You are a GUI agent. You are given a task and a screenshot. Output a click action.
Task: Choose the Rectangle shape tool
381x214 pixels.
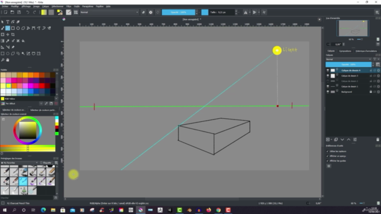click(x=13, y=28)
